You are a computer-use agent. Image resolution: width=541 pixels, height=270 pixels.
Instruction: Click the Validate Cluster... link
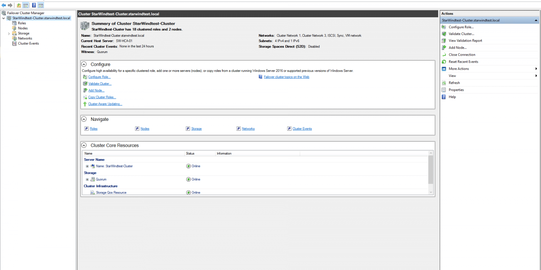coord(100,84)
